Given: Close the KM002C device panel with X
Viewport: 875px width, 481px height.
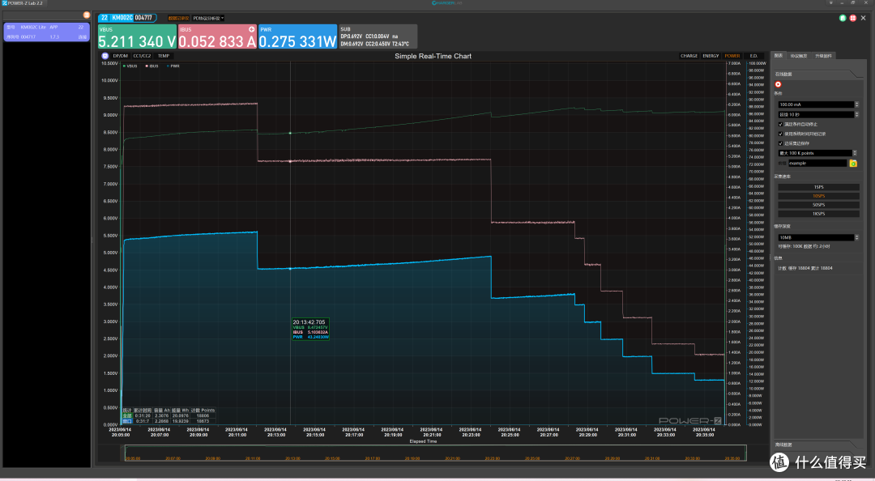Looking at the screenshot, I should [x=864, y=18].
